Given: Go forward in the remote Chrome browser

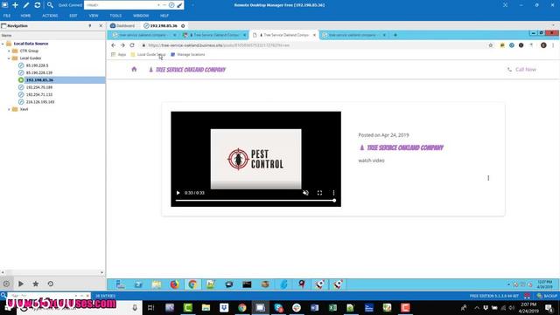Looking at the screenshot, I should tap(122, 45).
